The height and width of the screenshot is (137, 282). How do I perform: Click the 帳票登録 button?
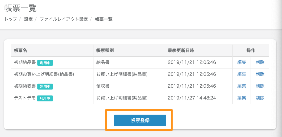click(x=140, y=120)
